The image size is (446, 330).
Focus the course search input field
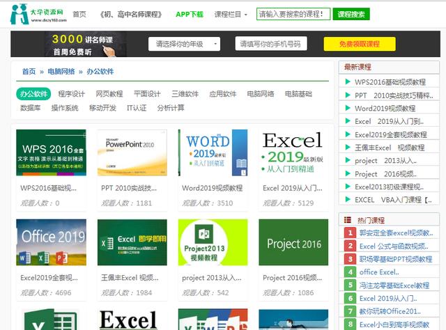[293, 14]
